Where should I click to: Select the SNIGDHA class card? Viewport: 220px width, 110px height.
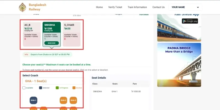click(52, 34)
